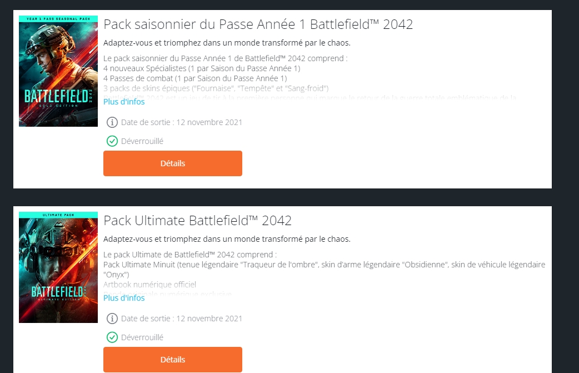Click the "Pack Ultimate Battlefield 2042" title
Image resolution: width=579 pixels, height=373 pixels.
pos(197,221)
